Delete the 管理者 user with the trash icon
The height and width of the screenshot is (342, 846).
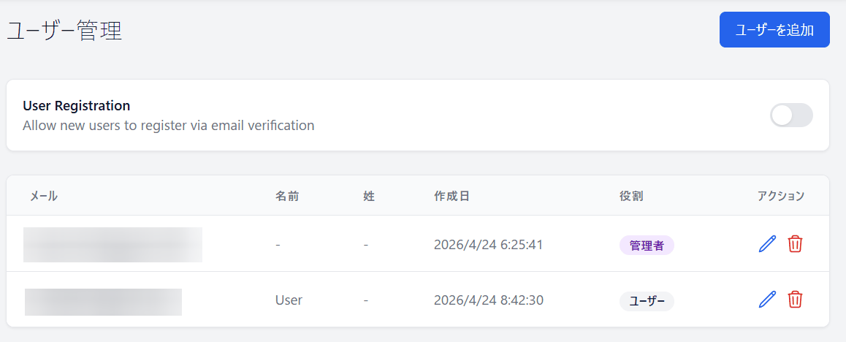tap(795, 244)
